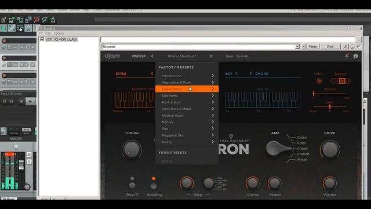Click the Feel slider handle
The height and width of the screenshot is (209, 371).
tap(330, 107)
